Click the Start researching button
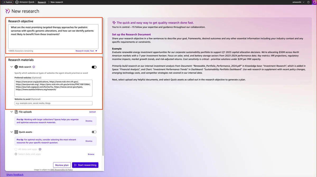This screenshot has height=177, width=317. click(85, 165)
